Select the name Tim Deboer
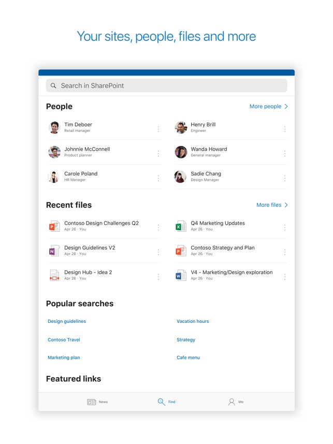Screen dimensions: 333x444 point(78,125)
